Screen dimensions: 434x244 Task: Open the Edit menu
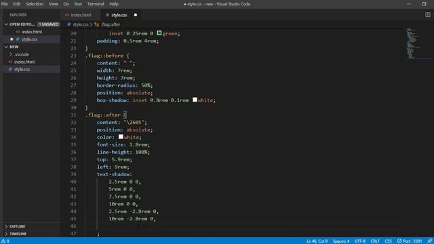click(16, 4)
